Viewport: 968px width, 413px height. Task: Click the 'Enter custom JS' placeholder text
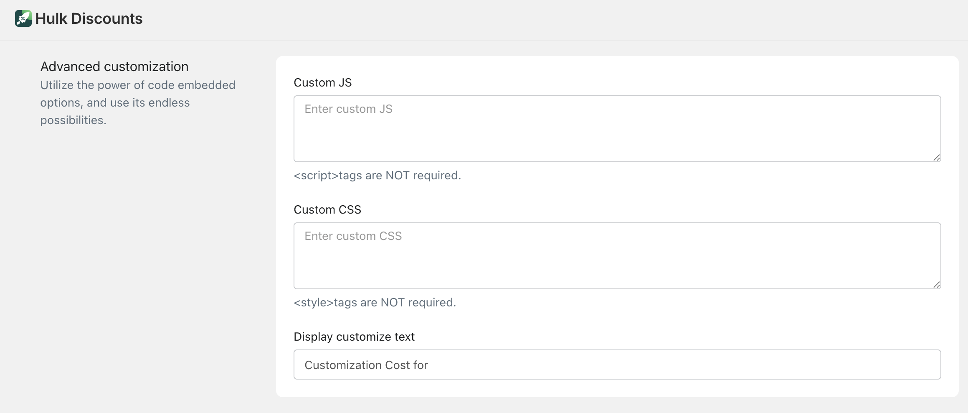[x=348, y=109]
